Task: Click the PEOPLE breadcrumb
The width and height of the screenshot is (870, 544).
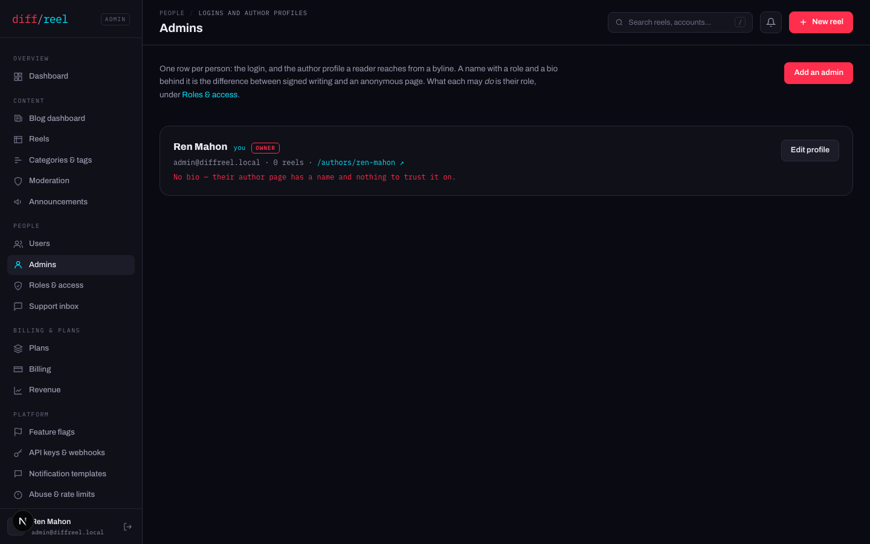Action: tap(172, 13)
